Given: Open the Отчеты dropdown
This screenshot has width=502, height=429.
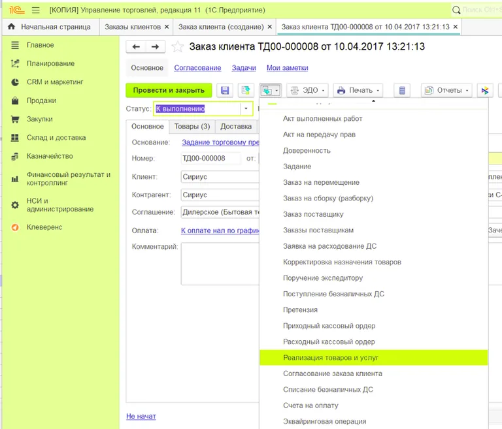Looking at the screenshot, I should [x=447, y=90].
